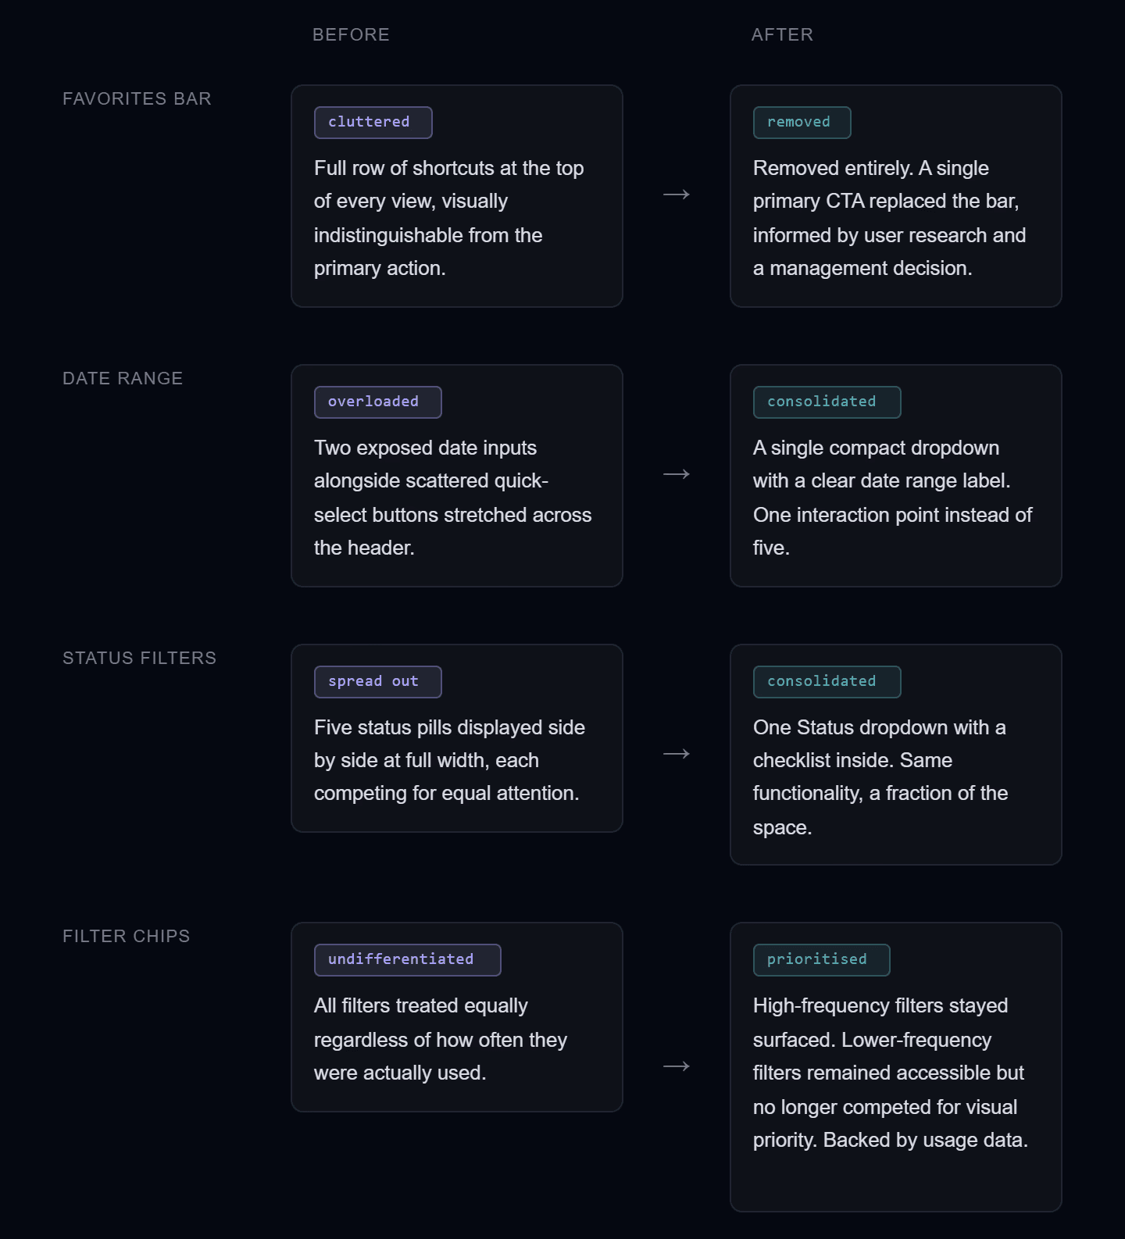
Task: Click the STATUS FILTERS row label
Action: coord(139,658)
